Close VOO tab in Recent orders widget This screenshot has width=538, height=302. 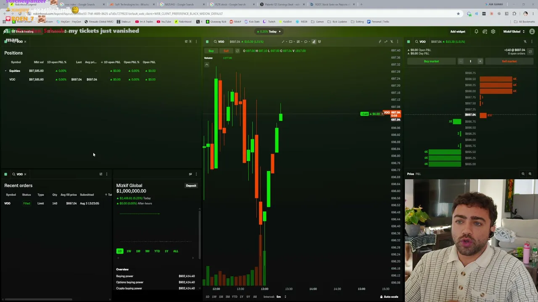click(25, 174)
